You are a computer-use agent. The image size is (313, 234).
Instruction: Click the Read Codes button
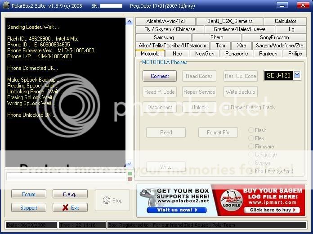199,76
